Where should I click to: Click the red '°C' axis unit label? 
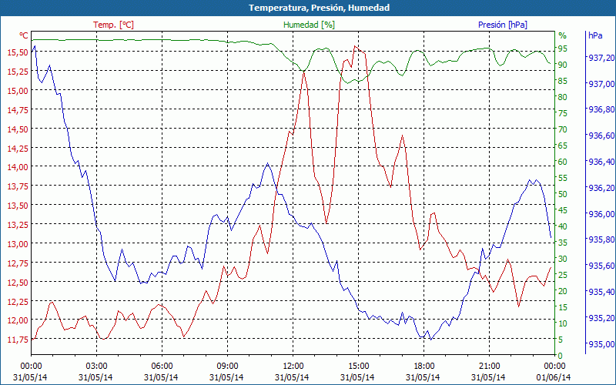[24, 35]
